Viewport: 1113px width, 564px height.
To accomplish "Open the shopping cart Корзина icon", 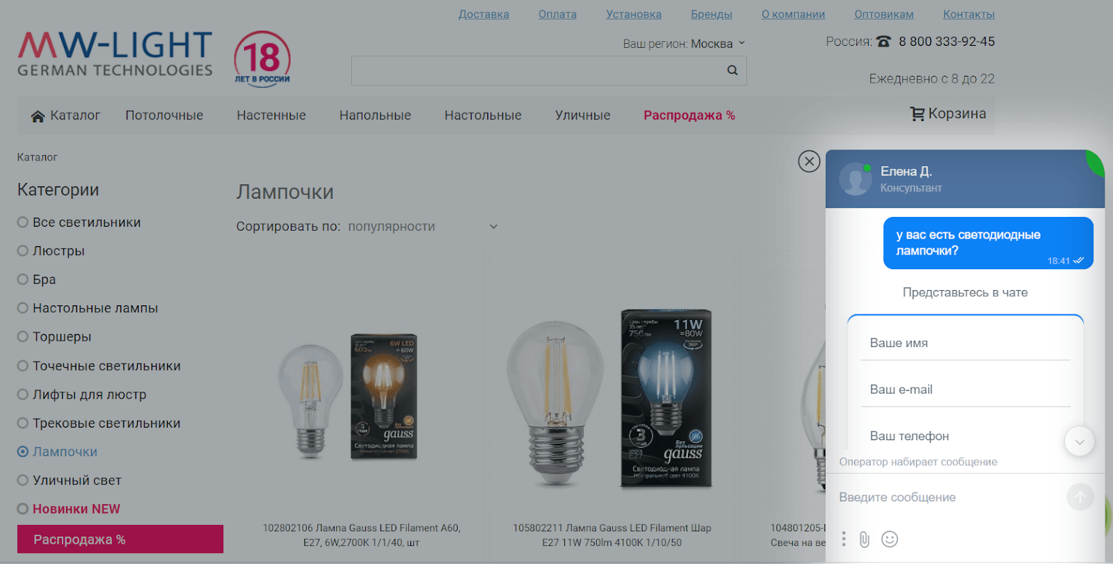I will [918, 114].
